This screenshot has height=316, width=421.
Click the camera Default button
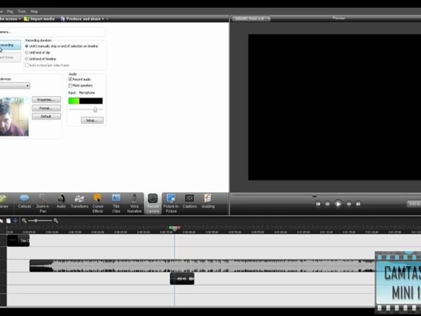[x=46, y=116]
